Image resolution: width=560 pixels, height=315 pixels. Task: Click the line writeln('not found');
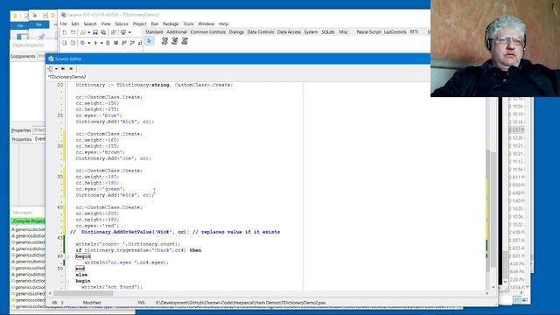tap(112, 287)
